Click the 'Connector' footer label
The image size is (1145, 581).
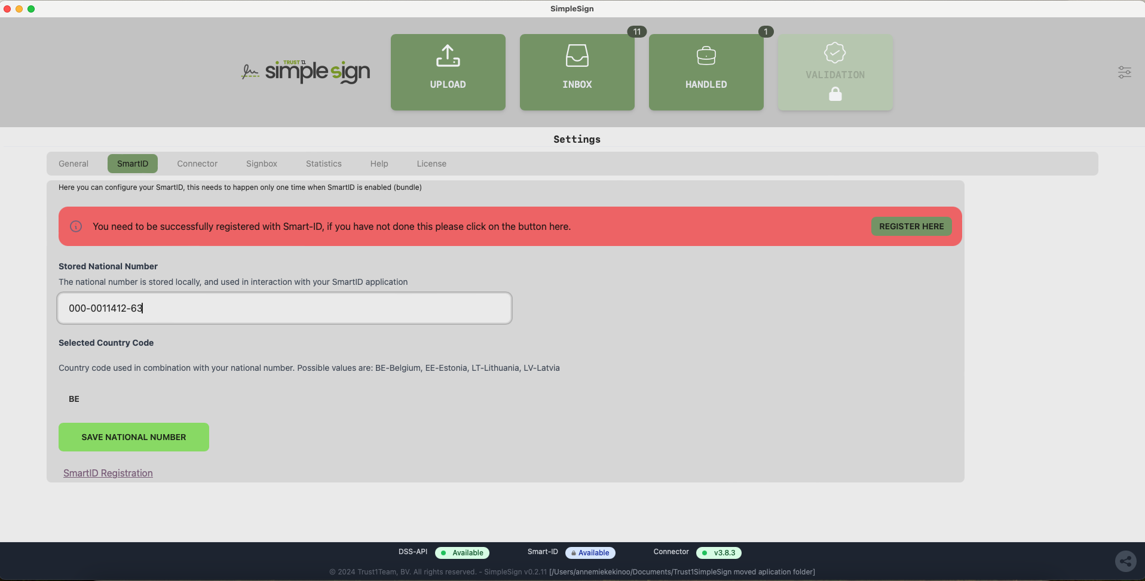pos(671,552)
